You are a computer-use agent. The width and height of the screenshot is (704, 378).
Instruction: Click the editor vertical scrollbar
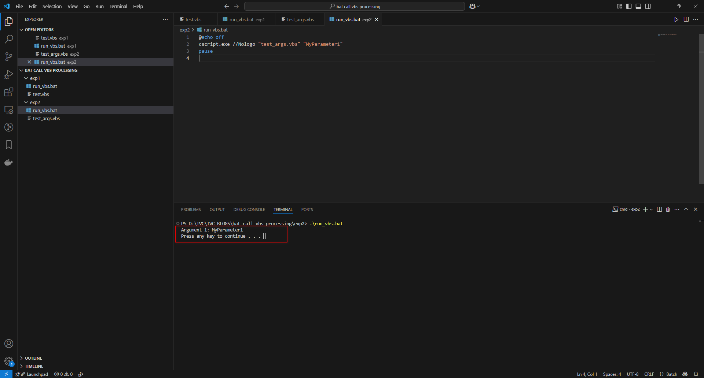[x=701, y=110]
